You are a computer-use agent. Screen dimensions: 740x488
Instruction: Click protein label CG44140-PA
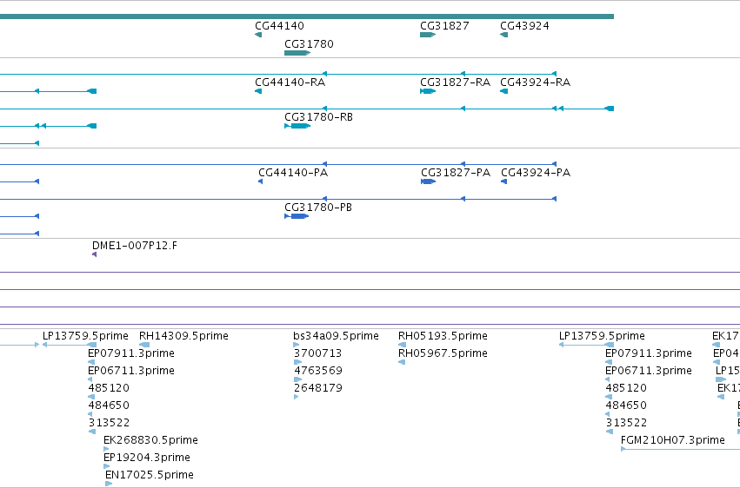pos(293,173)
